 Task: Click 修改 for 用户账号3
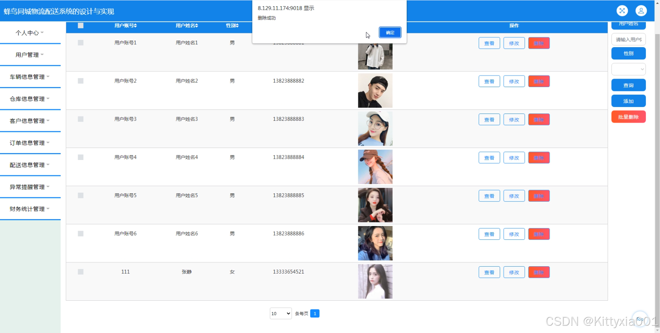click(x=514, y=120)
